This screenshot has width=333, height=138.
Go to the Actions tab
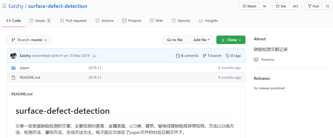104,21
